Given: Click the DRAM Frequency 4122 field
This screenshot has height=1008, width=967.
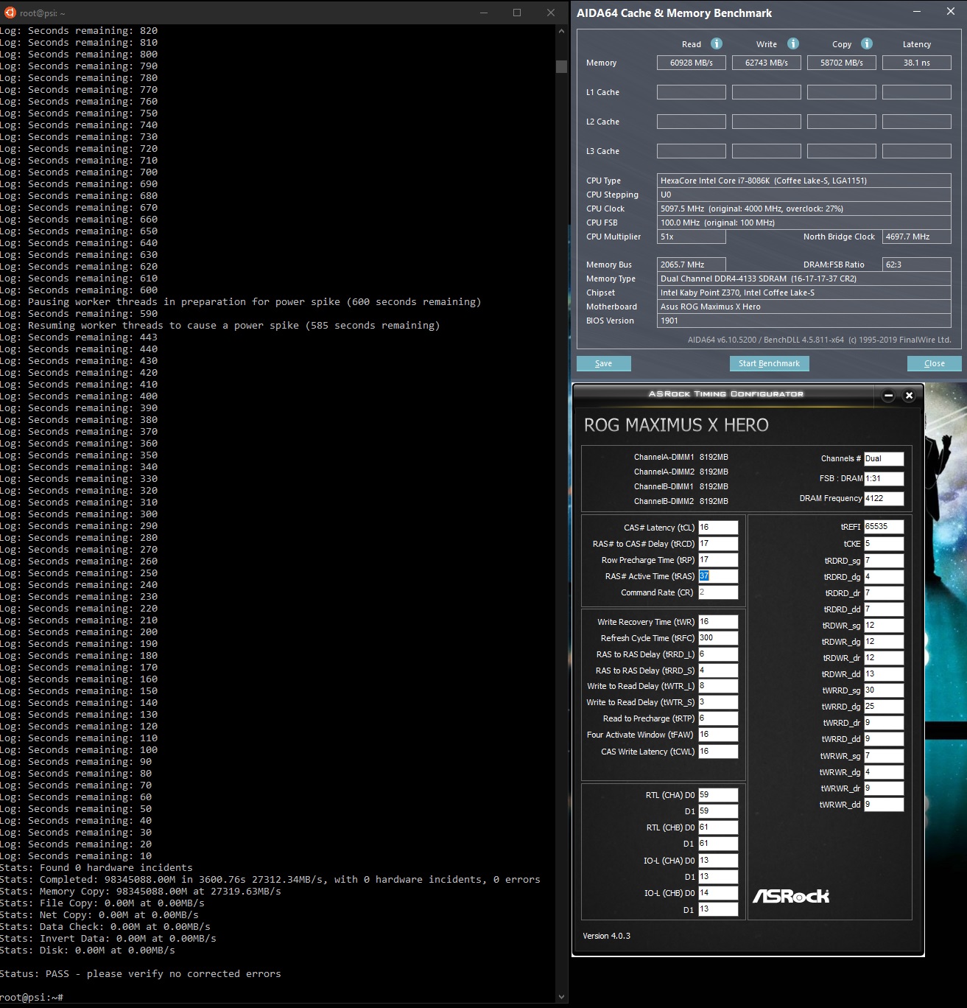Looking at the screenshot, I should (884, 498).
